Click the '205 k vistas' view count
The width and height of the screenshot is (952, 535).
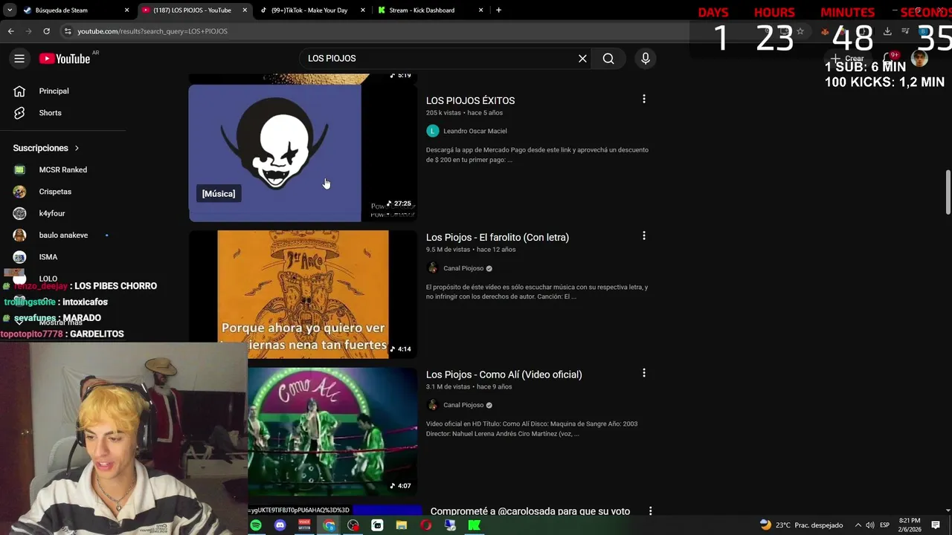point(443,113)
